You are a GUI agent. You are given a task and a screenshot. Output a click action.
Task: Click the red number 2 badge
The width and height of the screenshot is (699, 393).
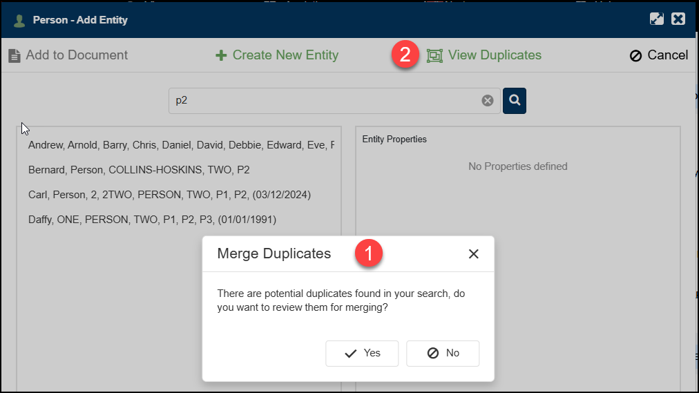coord(405,55)
